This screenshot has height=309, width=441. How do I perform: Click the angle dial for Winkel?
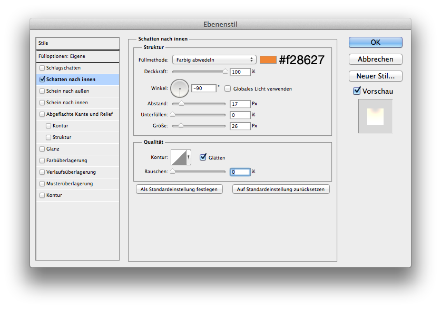(x=180, y=88)
